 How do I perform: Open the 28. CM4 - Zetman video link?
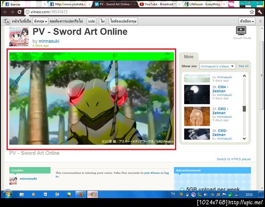[220, 89]
